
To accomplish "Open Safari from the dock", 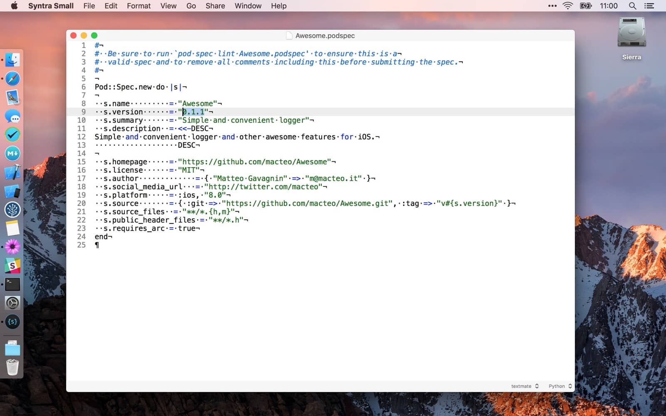I will coord(12,79).
